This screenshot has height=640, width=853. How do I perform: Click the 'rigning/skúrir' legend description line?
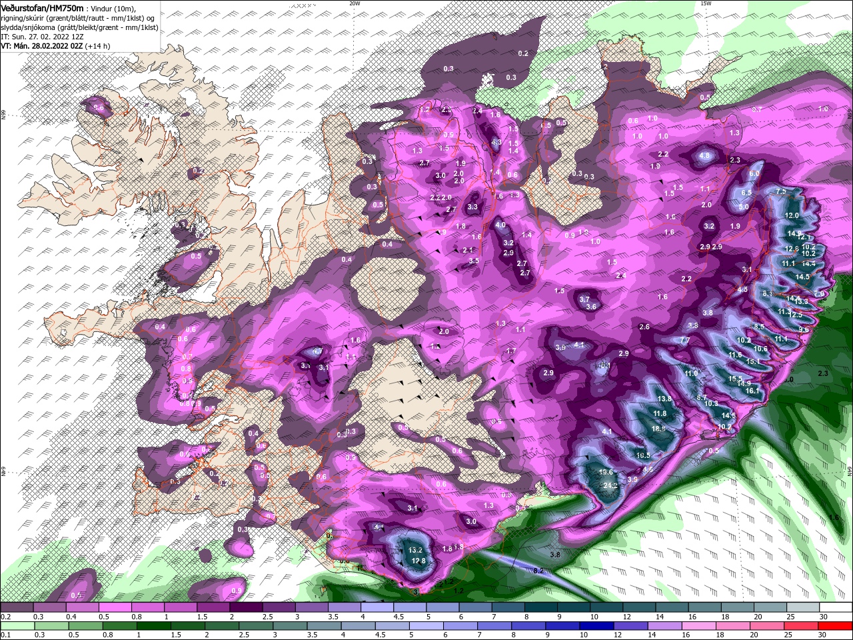[x=79, y=18]
